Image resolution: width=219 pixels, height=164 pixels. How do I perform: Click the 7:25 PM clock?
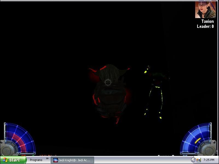209,160
